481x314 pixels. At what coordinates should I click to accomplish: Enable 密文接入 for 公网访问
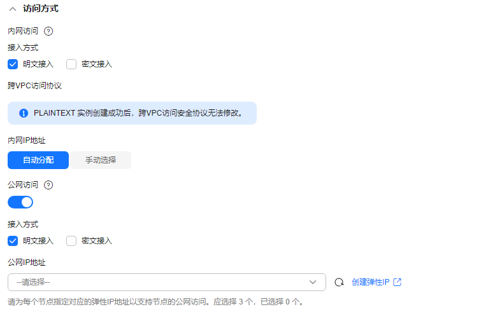tap(71, 241)
